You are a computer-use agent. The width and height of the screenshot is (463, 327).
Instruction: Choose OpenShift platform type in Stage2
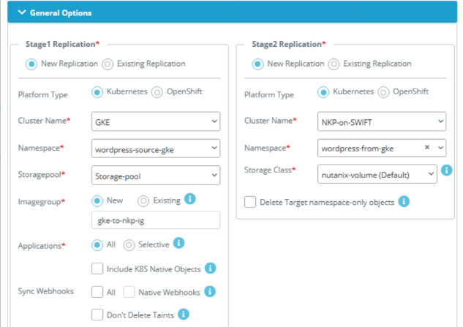coord(383,92)
